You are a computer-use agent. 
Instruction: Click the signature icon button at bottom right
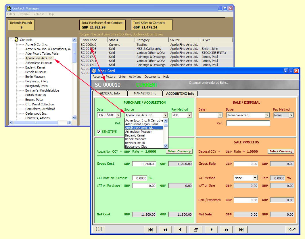(292, 230)
